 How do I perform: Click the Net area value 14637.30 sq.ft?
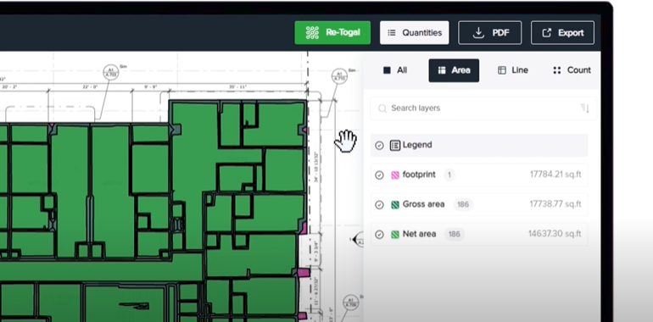[x=555, y=234]
